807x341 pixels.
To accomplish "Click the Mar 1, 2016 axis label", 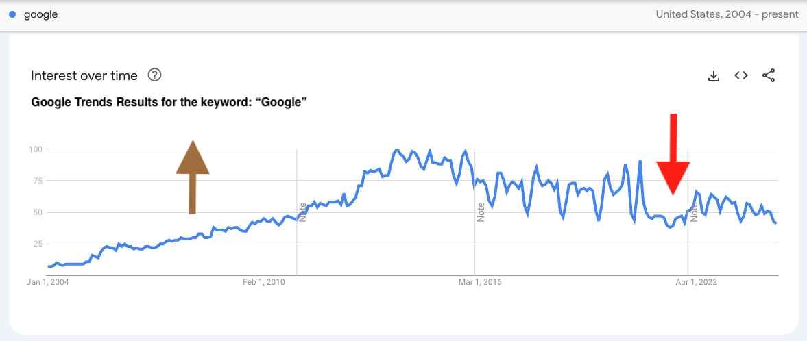I will point(480,281).
